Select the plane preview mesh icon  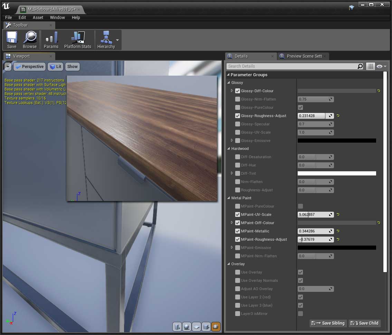tap(197, 326)
